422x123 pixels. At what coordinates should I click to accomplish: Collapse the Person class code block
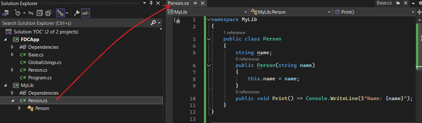209,39
